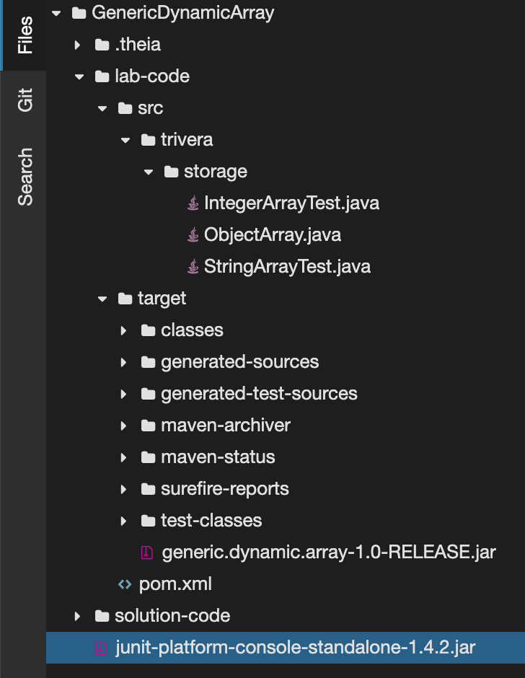
Task: Expand the solution-code folder arrow
Action: (77, 616)
